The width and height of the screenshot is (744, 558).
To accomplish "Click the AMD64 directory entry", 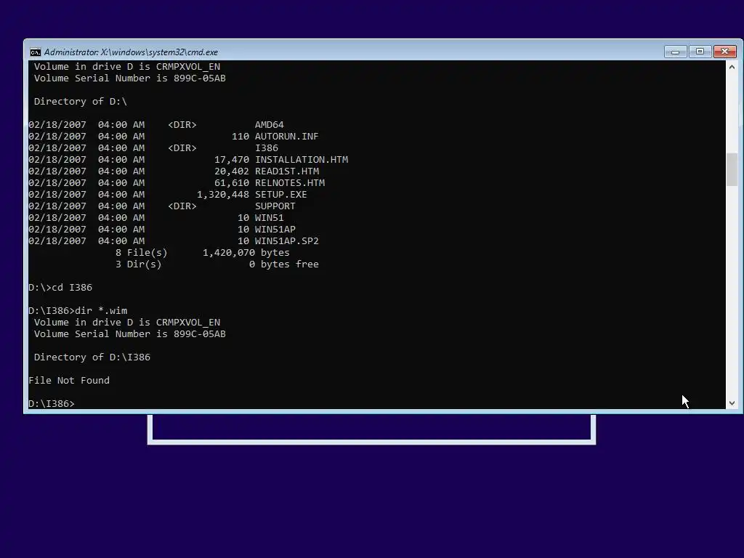I will click(x=269, y=125).
